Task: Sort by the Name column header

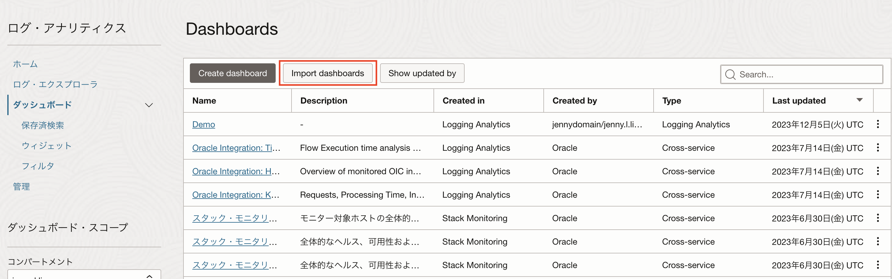Action: click(204, 101)
